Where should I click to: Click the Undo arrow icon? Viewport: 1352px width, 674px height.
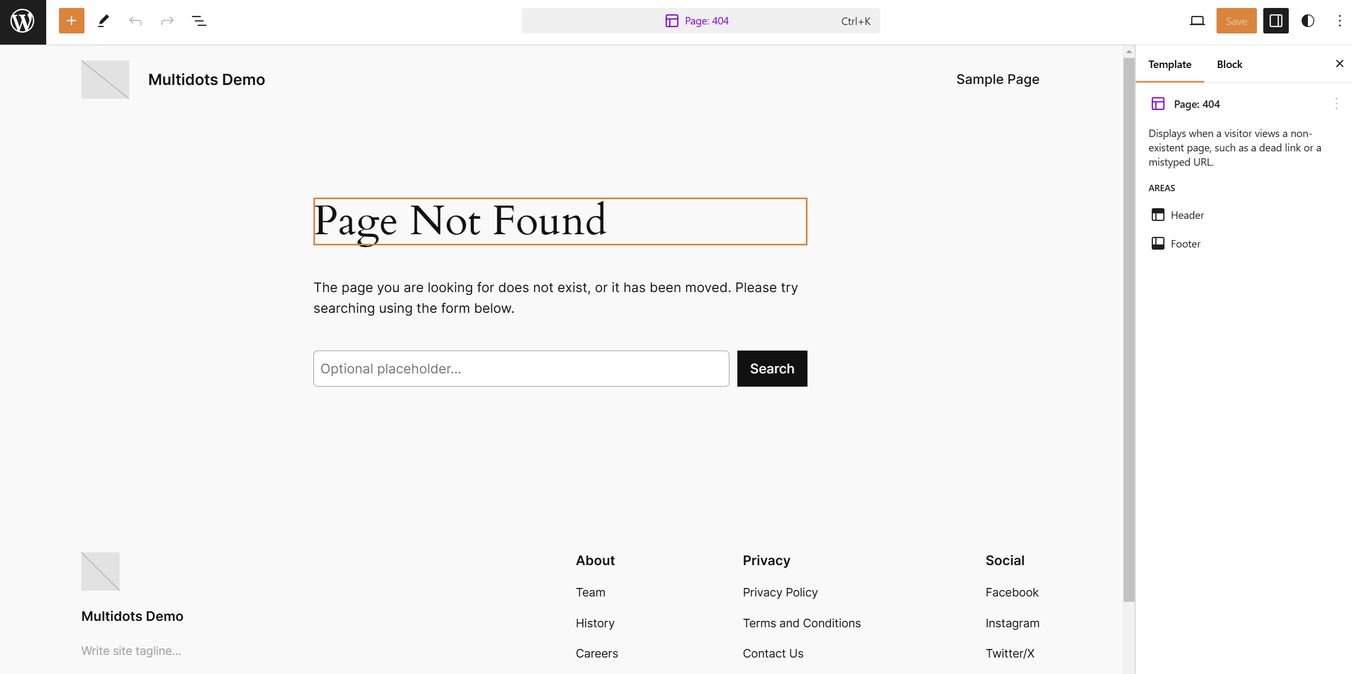point(135,21)
